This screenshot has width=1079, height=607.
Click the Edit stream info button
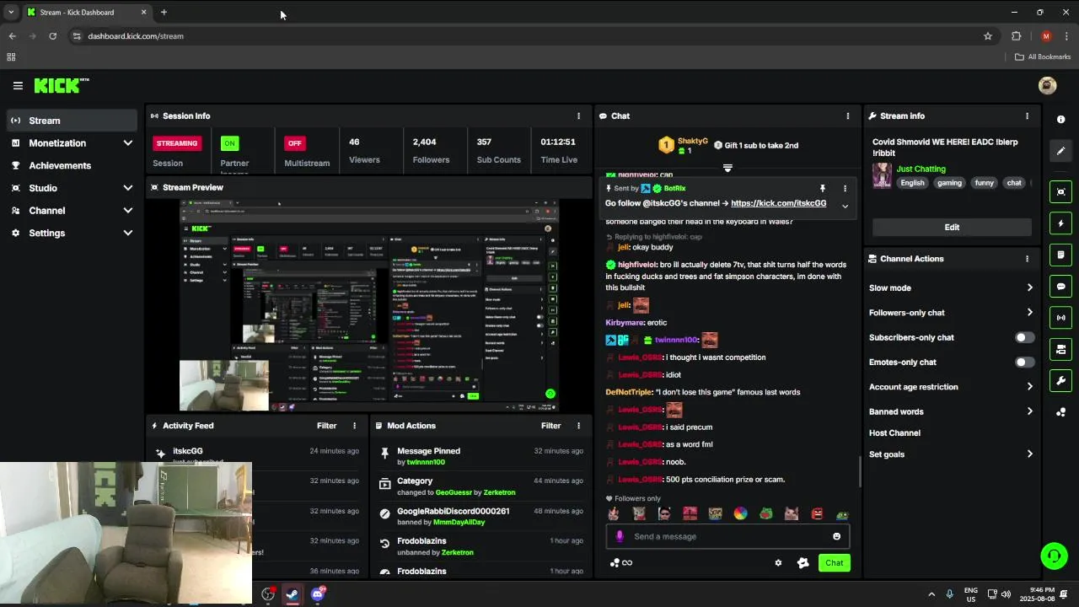(x=952, y=227)
